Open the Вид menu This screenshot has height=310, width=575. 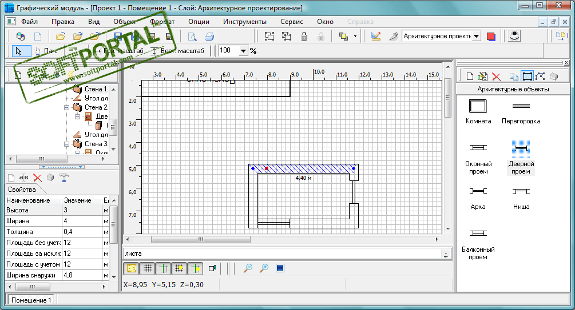(94, 22)
